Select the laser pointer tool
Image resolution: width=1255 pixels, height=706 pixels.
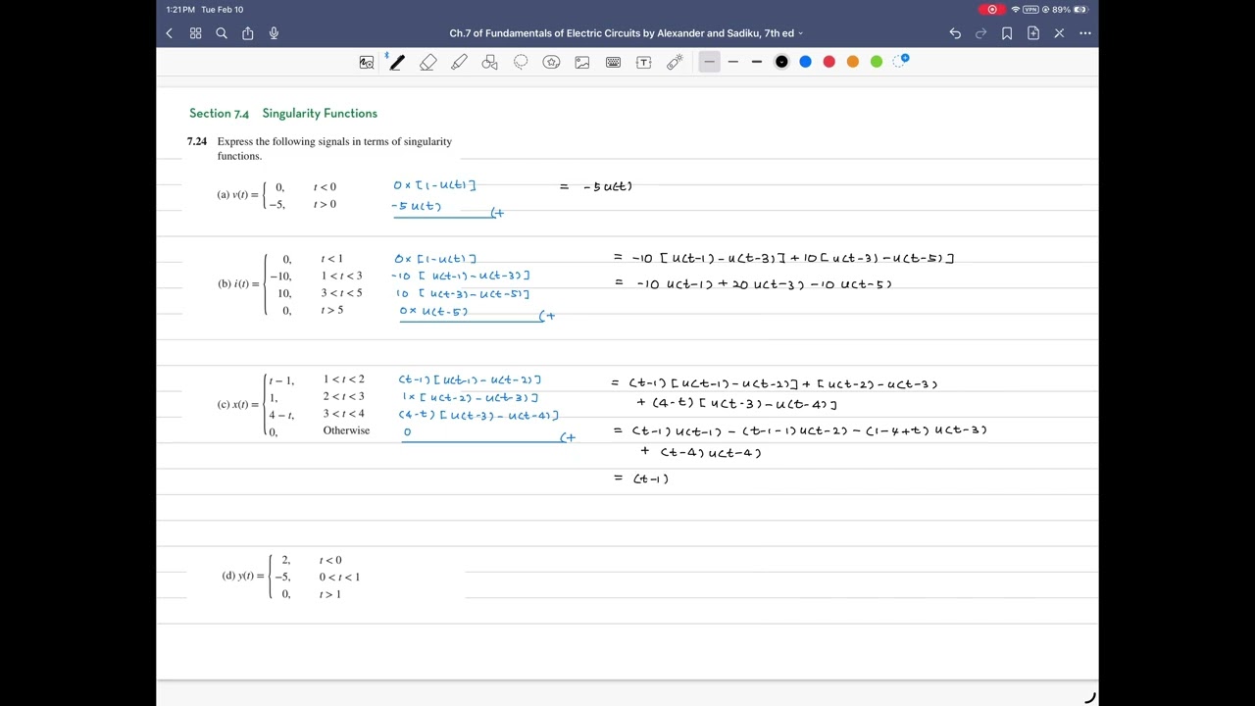(675, 62)
